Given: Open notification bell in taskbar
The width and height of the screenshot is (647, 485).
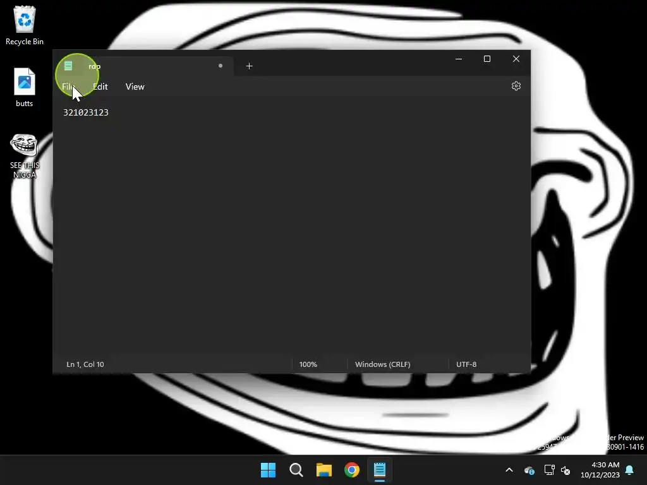Looking at the screenshot, I should click(630, 470).
